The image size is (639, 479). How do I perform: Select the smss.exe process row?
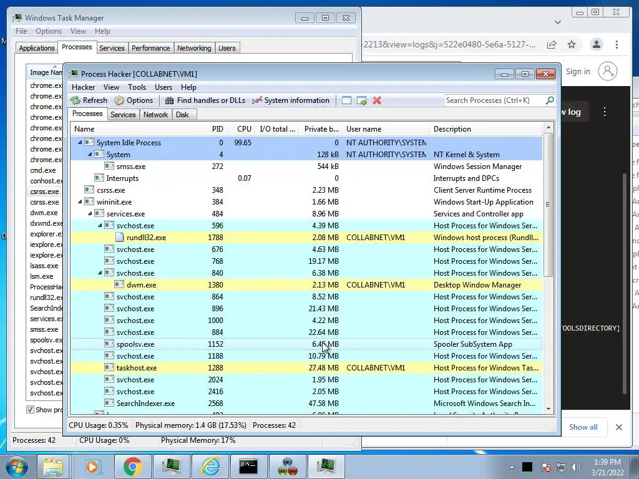306,166
